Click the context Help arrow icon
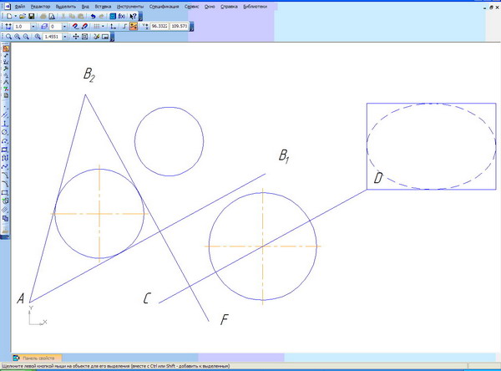Image resolution: width=501 pixels, height=371 pixels. [134, 16]
